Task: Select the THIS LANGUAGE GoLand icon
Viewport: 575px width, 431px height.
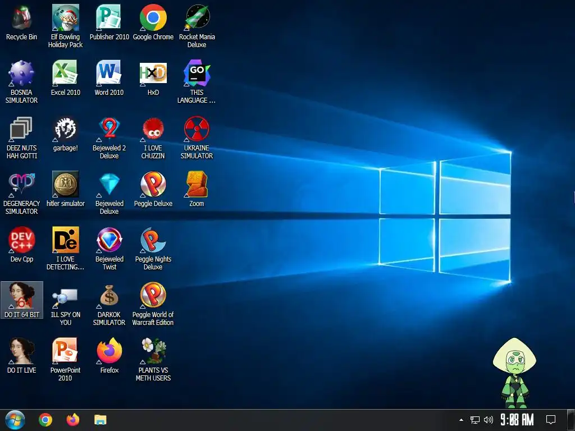Action: (197, 82)
